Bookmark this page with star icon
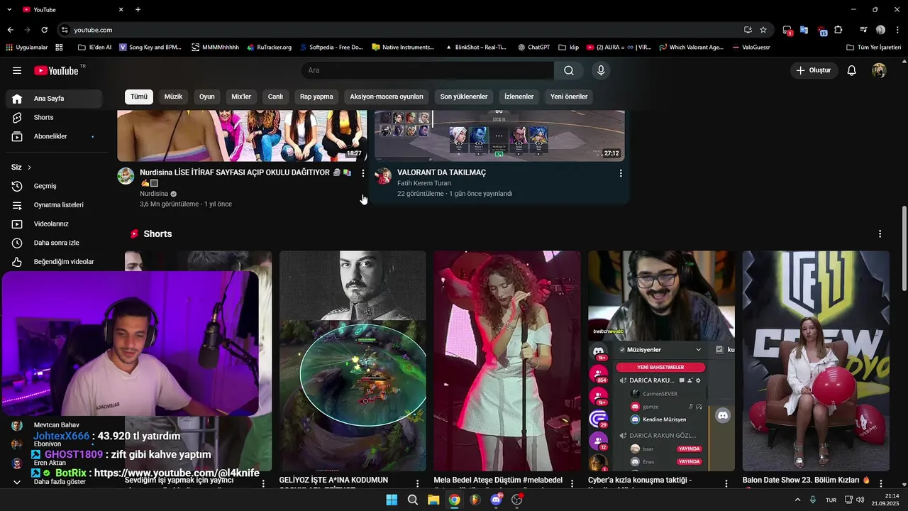The width and height of the screenshot is (908, 511). (x=763, y=30)
